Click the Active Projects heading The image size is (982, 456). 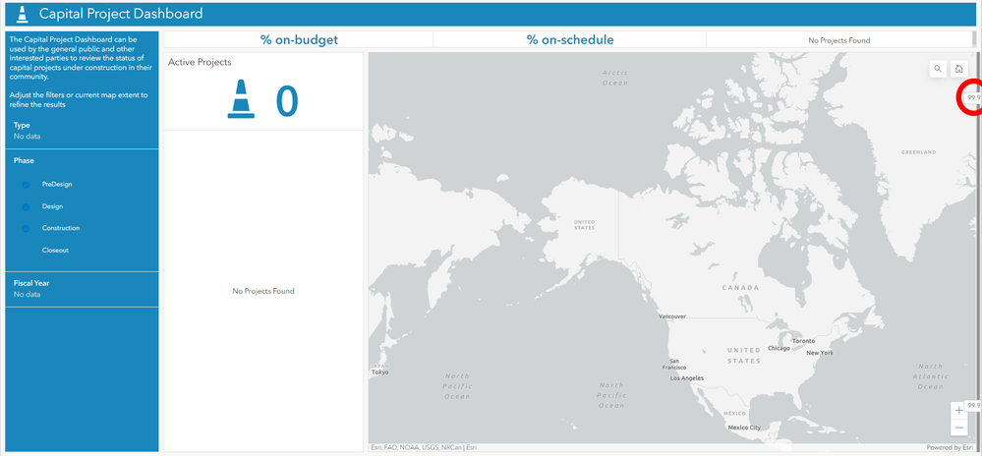pyautogui.click(x=200, y=62)
